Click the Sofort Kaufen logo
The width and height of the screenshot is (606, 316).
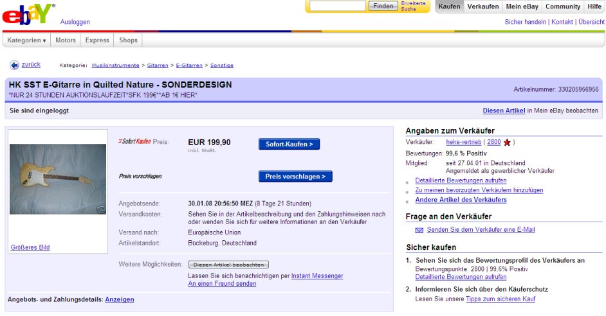(x=134, y=141)
